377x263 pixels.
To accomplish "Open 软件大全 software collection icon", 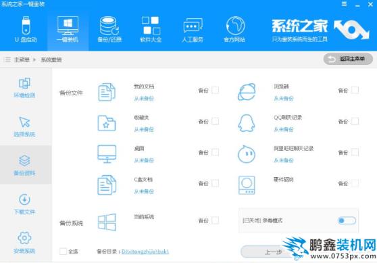I will pos(151,30).
